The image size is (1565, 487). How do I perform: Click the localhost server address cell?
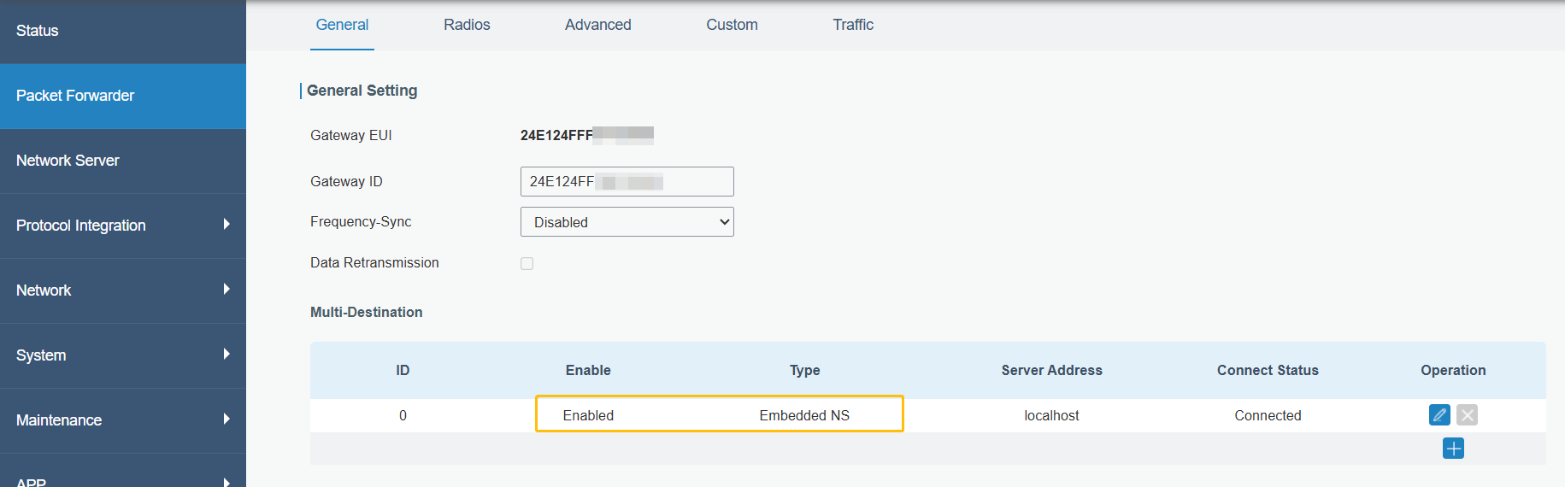point(1051,415)
